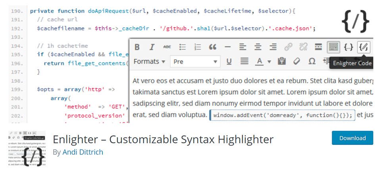Insert special character with omega icon
The width and height of the screenshot is (381, 174).
click(x=312, y=61)
